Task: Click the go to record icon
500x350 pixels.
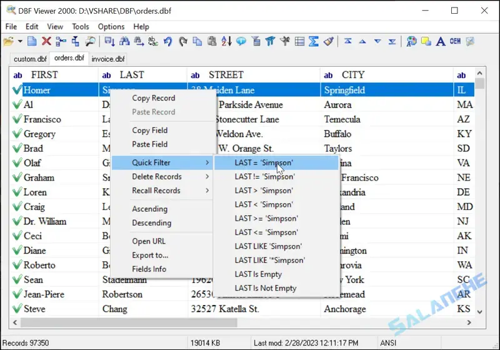Action: (109, 41)
